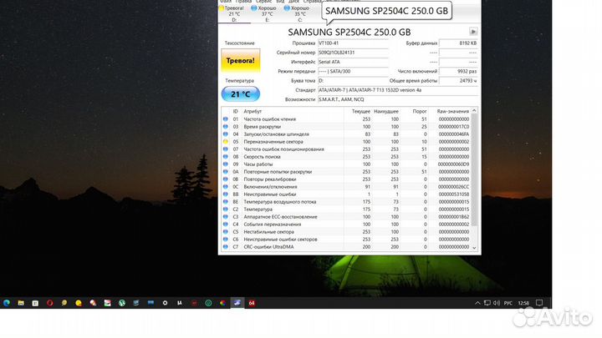Click the Буфер данных 8192 KB value
Screen dimensions: 602x338
pos(458,43)
